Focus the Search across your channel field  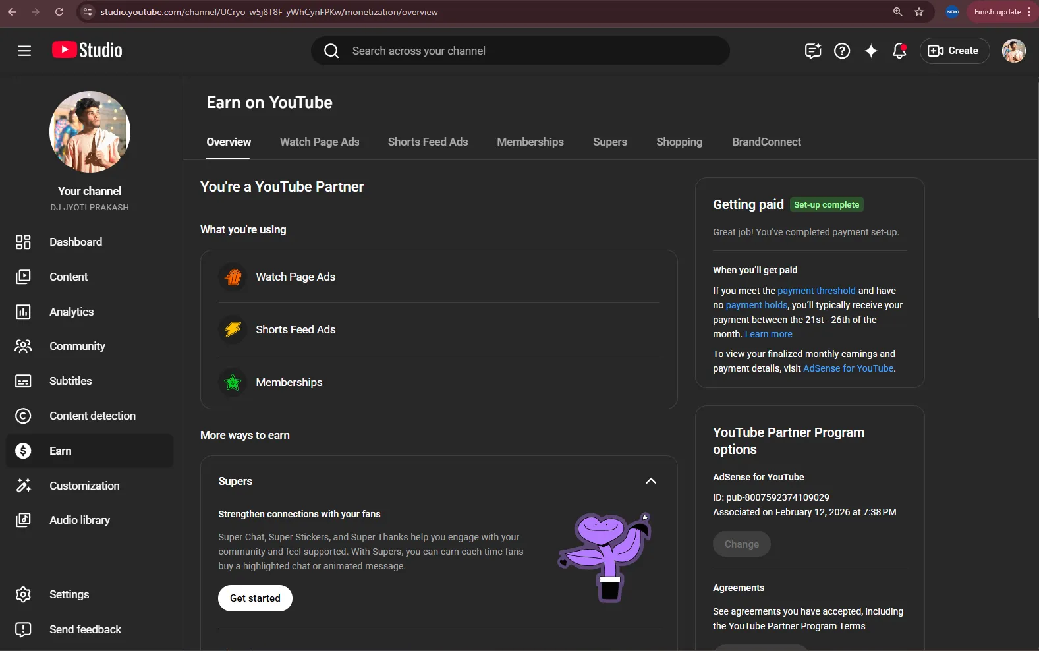[520, 51]
